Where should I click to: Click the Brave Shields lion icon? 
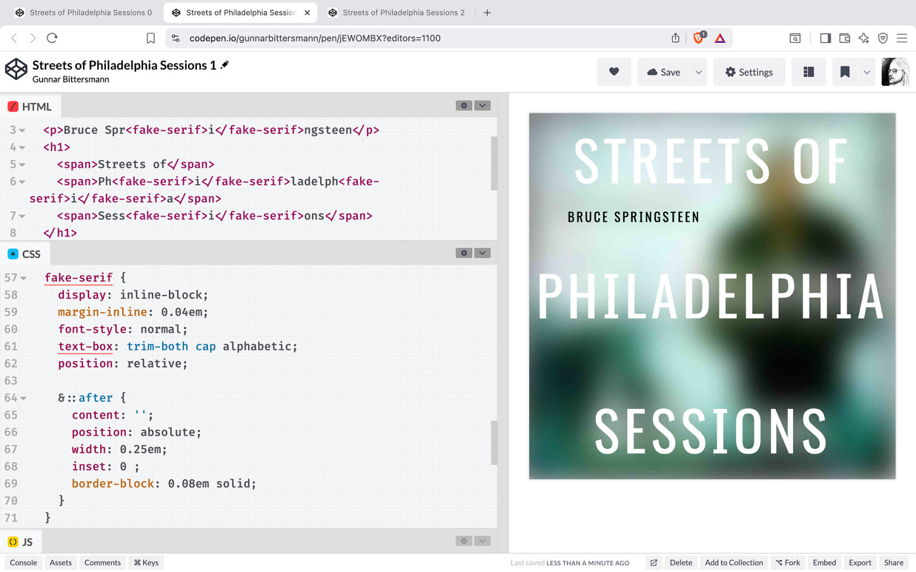pyautogui.click(x=698, y=38)
